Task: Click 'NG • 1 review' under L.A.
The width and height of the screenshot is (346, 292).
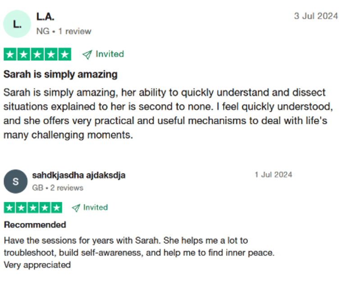Action: coord(64,31)
